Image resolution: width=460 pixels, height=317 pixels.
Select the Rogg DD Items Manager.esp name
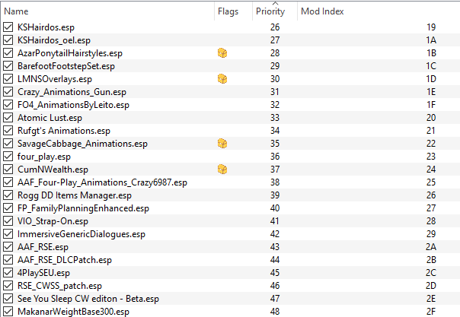[75, 195]
